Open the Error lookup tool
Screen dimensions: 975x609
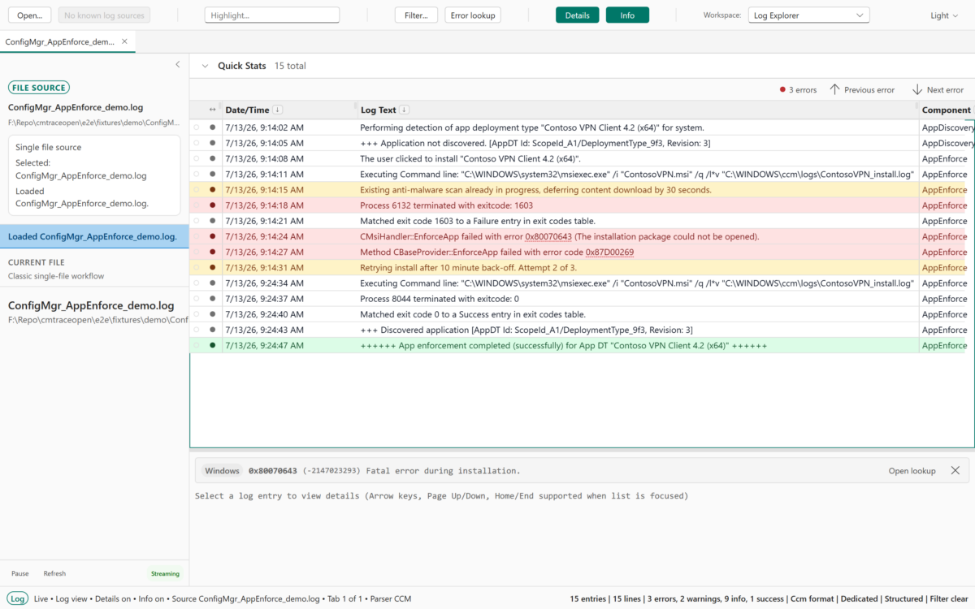pyautogui.click(x=473, y=15)
